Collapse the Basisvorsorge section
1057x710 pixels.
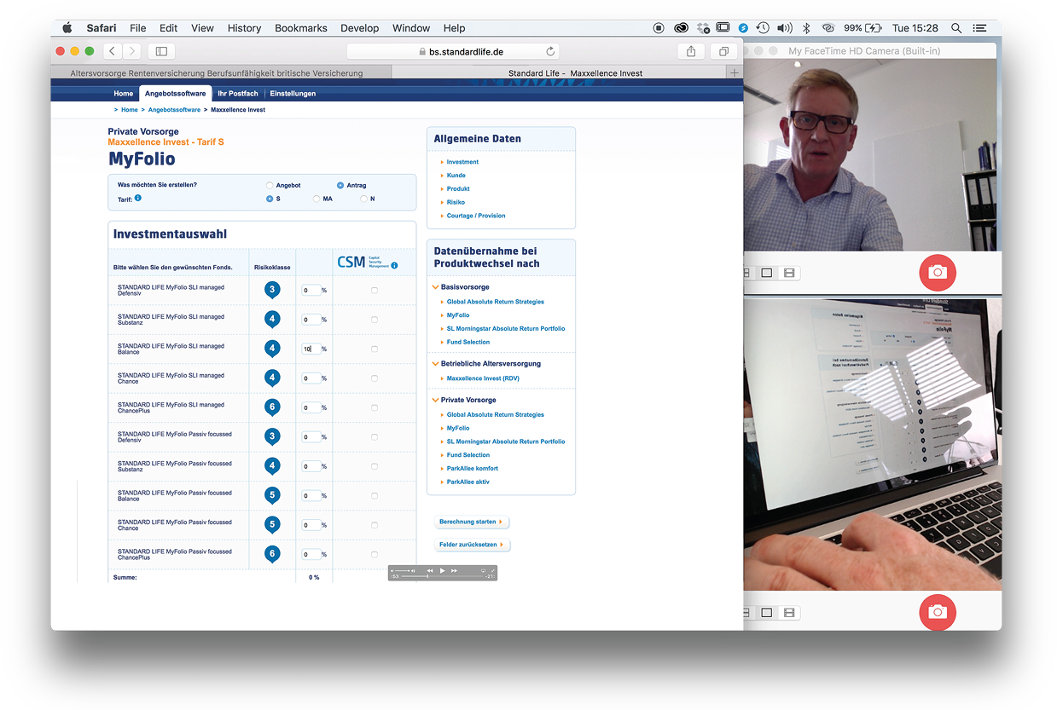click(436, 288)
